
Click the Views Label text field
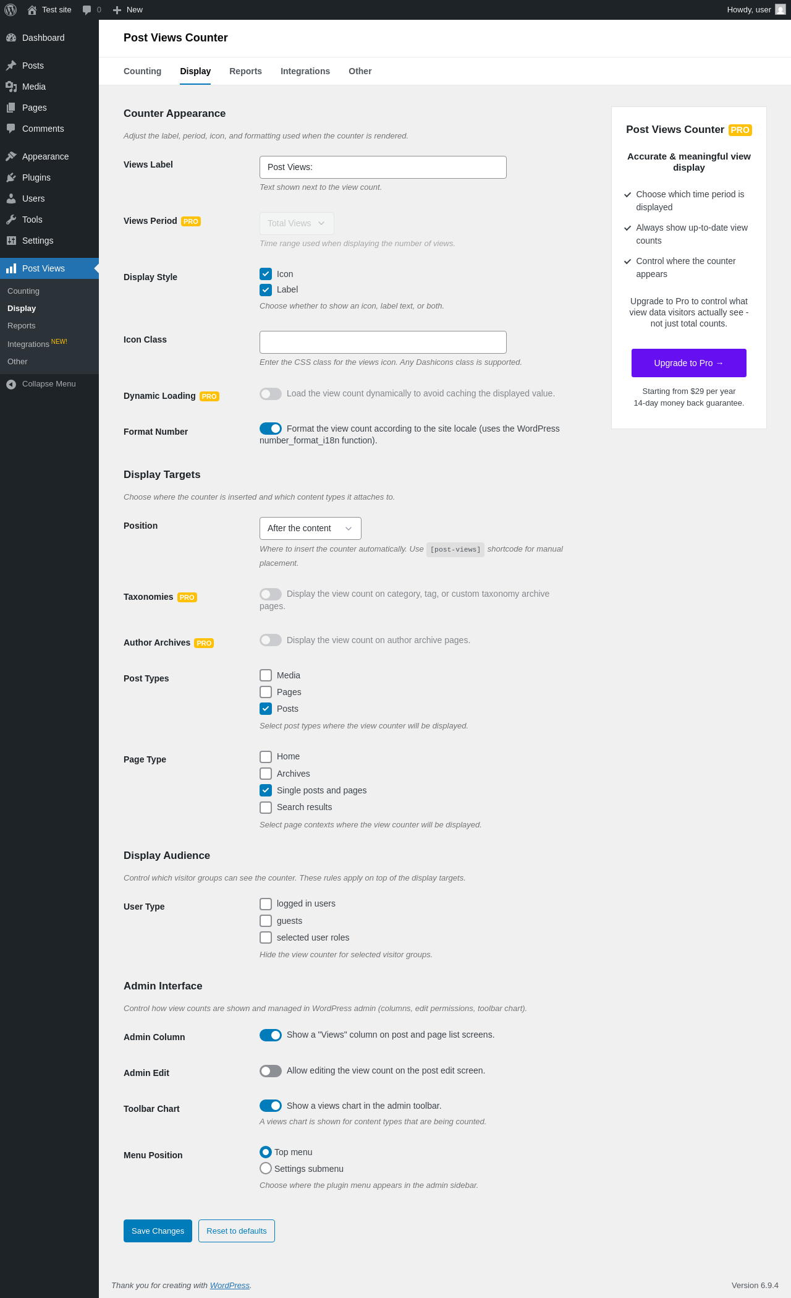[383, 167]
